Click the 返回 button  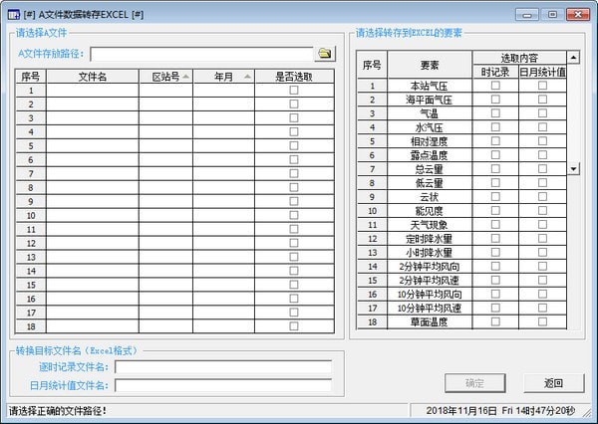coord(554,383)
